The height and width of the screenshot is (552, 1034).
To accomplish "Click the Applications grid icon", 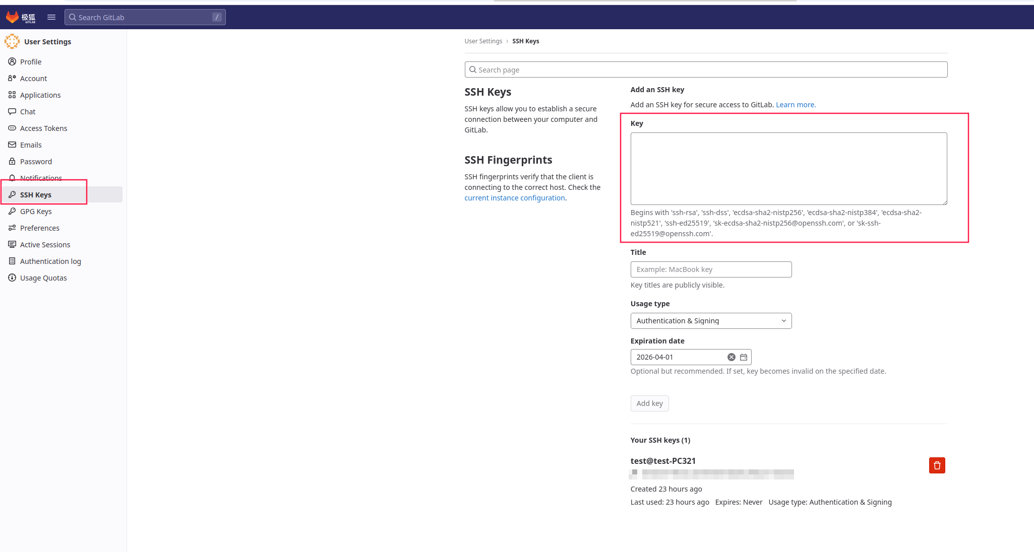I will coord(12,95).
